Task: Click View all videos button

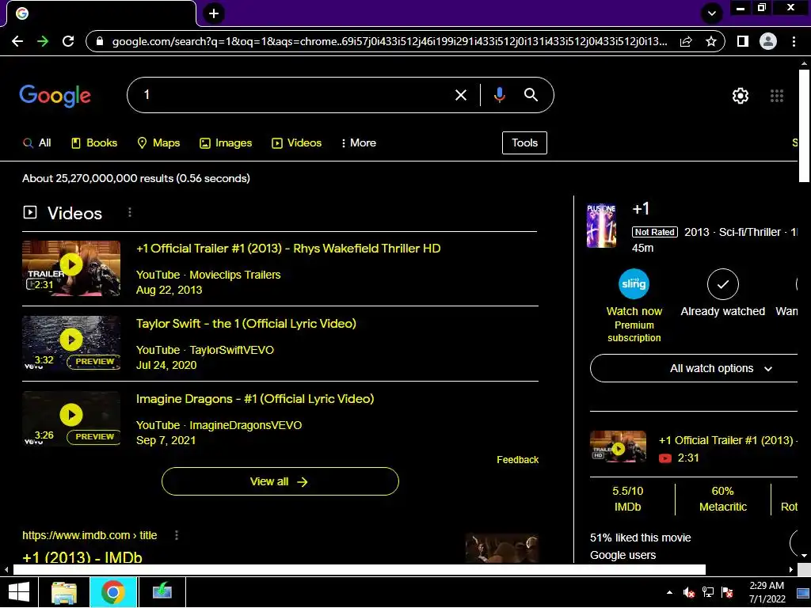Action: [x=280, y=481]
